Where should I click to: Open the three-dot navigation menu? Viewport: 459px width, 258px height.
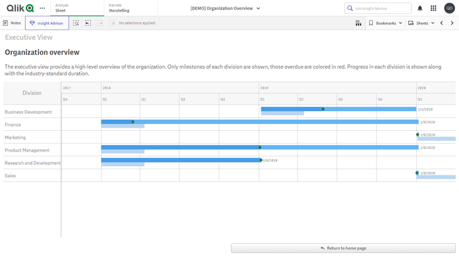(42, 8)
